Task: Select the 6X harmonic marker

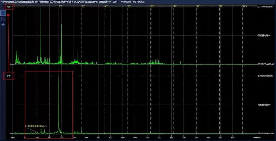Action: point(152,6)
